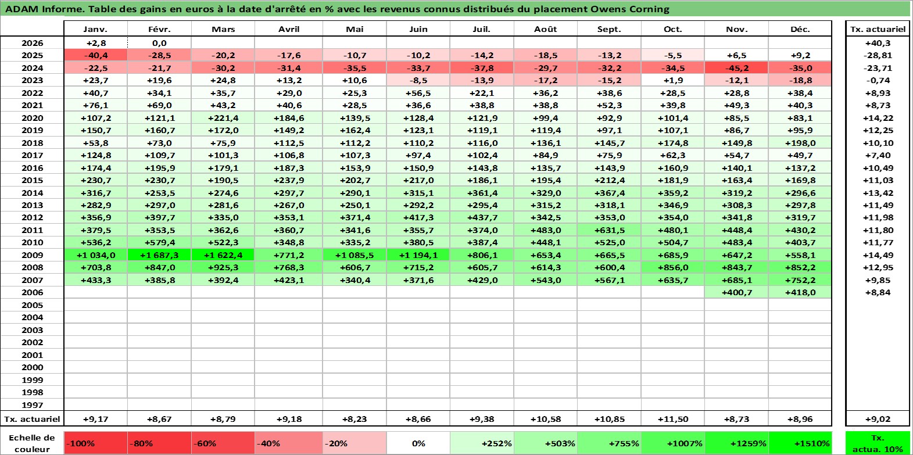Click the '+752,2' cell in December 2007

click(x=800, y=280)
